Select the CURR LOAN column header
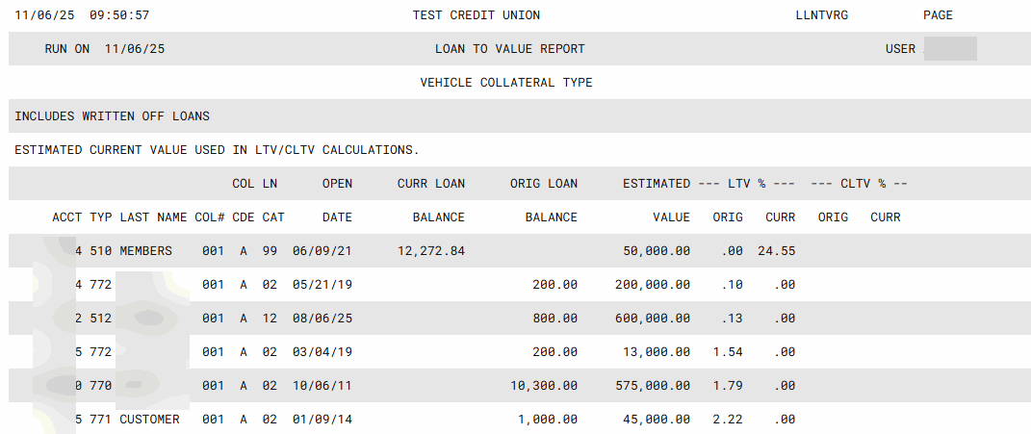1031x434 pixels. 430,184
